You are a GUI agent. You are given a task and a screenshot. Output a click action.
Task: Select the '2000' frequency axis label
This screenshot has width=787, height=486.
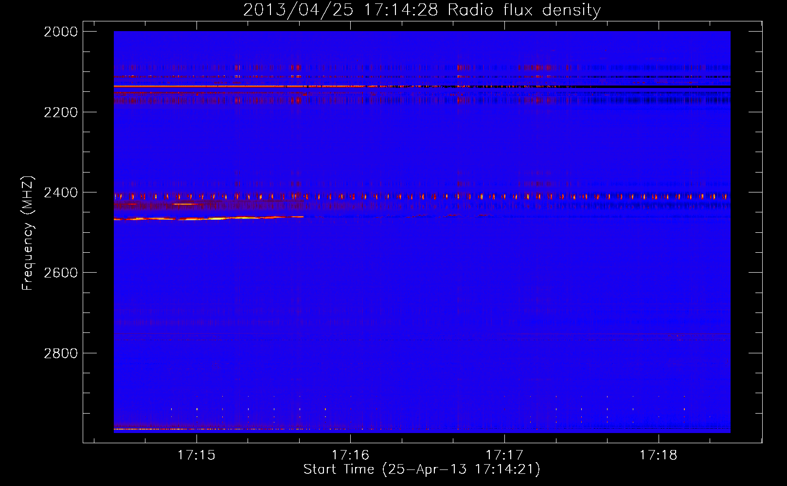point(61,32)
